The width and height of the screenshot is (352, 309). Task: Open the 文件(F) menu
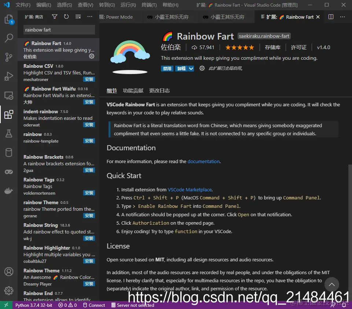[23, 5]
